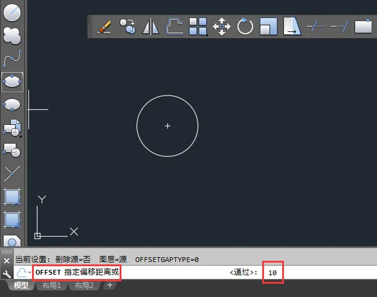The height and width of the screenshot is (297, 377).
Task: Activate the highlighted Ellipse tool
Action: point(12,82)
